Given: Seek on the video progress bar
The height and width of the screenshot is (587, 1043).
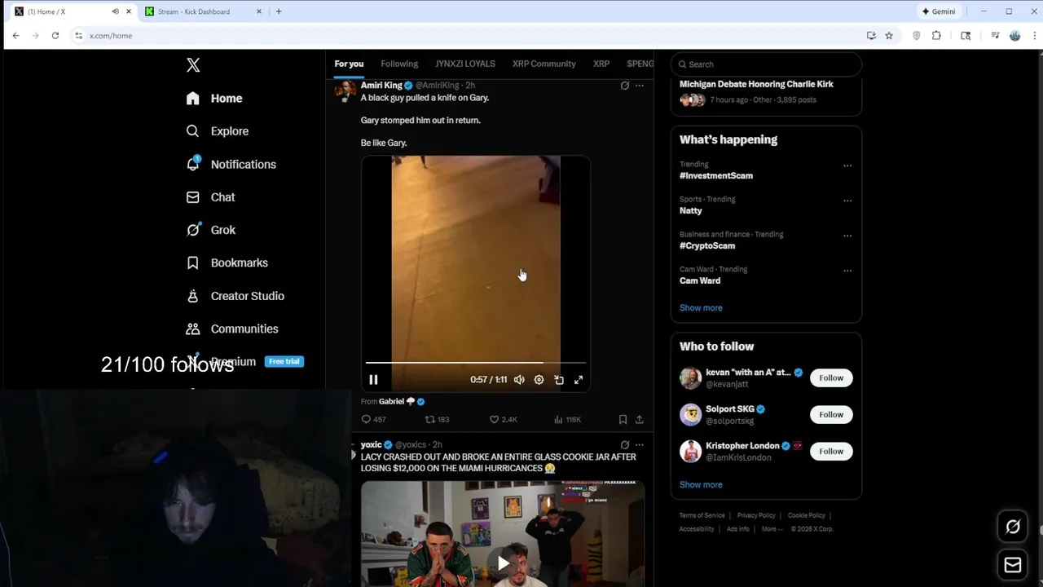Looking at the screenshot, I should [476, 363].
